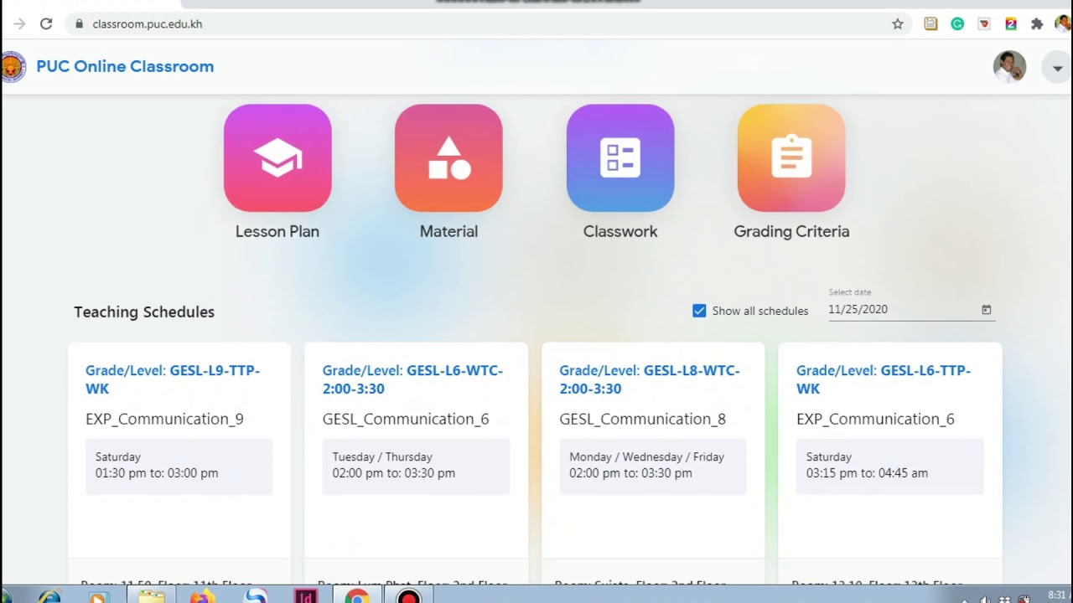Click PUC Online Classroom title

click(x=125, y=66)
